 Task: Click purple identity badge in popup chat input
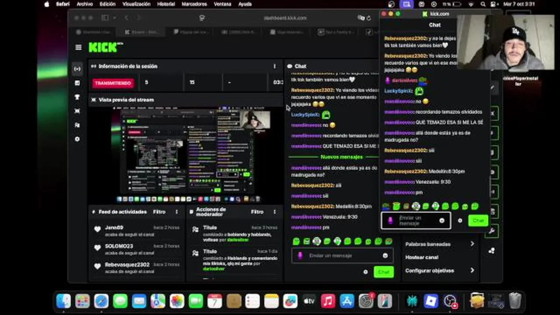(390, 220)
